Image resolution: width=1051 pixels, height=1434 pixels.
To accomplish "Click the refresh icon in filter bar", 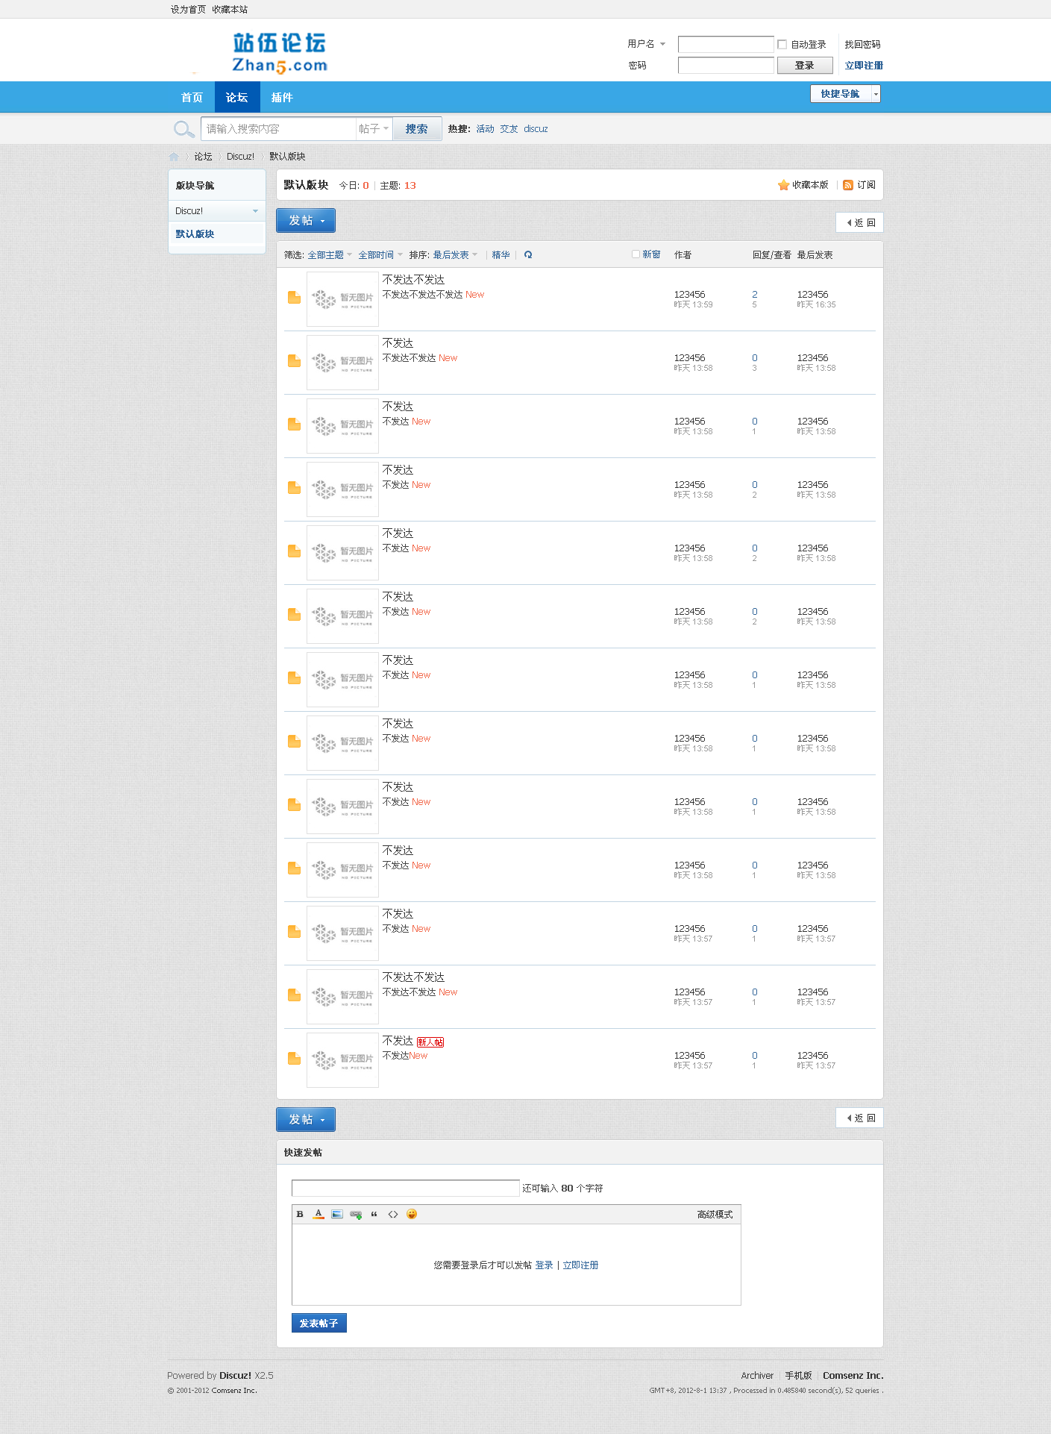I will pyautogui.click(x=528, y=255).
